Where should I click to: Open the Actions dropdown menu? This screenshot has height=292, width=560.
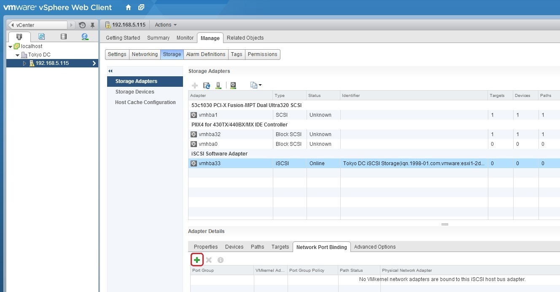pyautogui.click(x=166, y=25)
